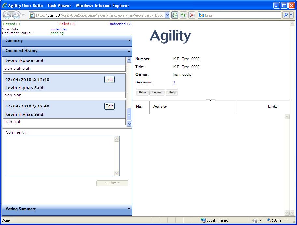Click the browser Back arrow button

7,15
